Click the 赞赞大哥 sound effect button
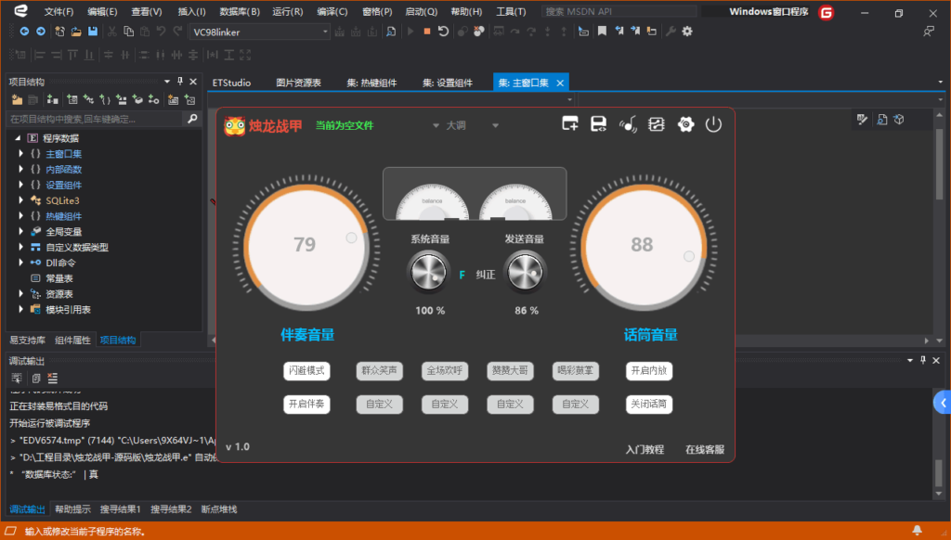The width and height of the screenshot is (951, 540). tap(510, 371)
